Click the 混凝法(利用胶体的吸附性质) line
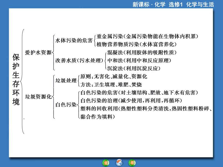 click(142, 53)
